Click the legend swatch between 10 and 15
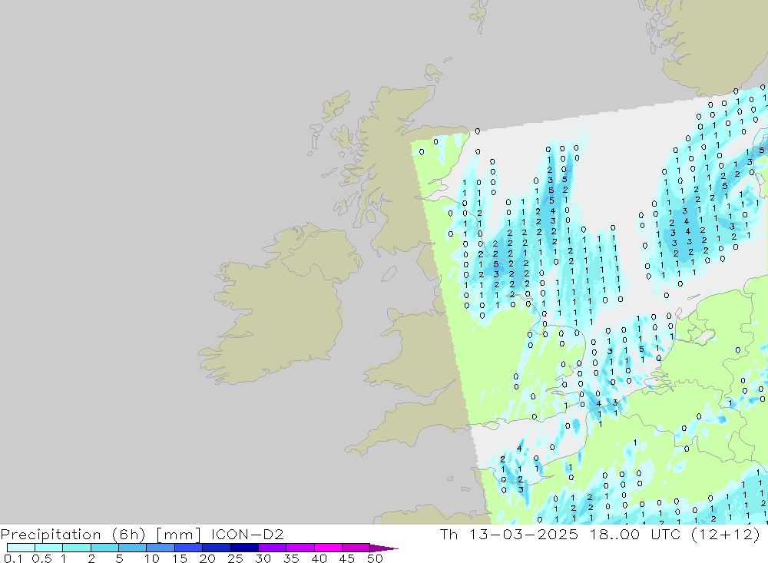This screenshot has height=563, width=768. point(161,548)
